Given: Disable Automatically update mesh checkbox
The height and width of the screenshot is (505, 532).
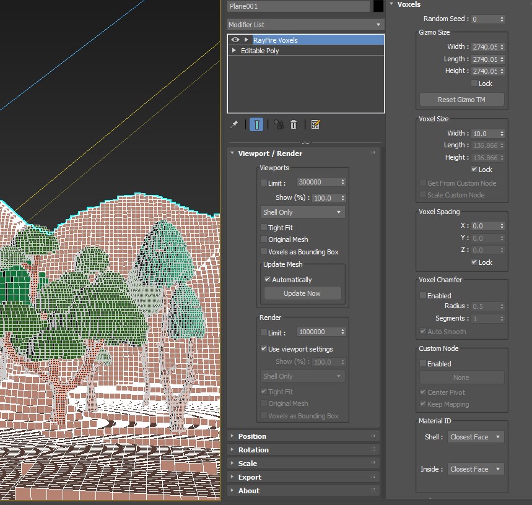Looking at the screenshot, I should tap(268, 280).
